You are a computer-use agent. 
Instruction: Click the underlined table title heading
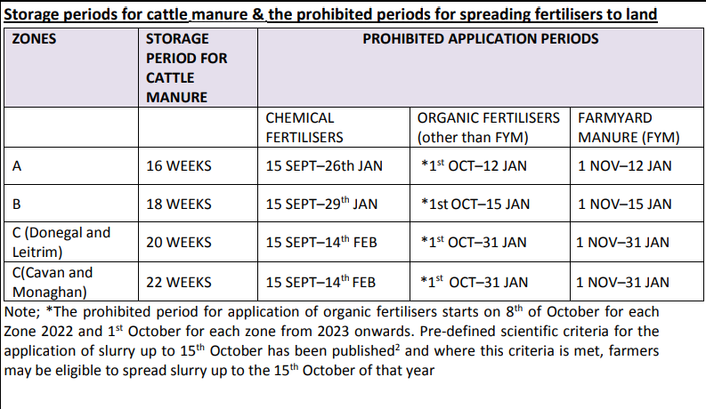click(x=330, y=14)
